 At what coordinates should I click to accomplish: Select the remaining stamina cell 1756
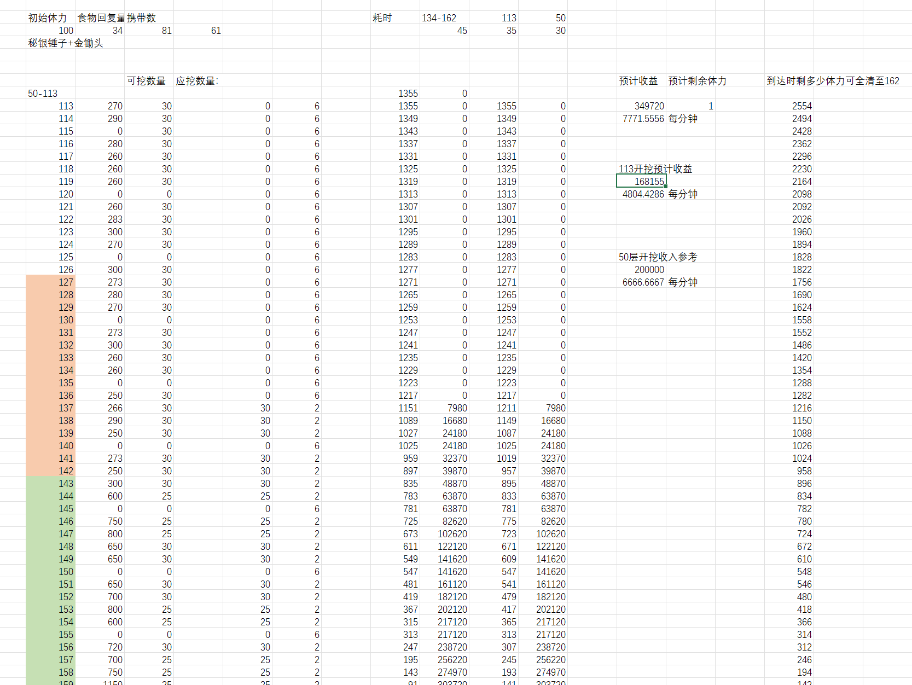point(789,282)
